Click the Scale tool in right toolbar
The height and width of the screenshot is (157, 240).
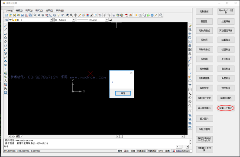[190, 42]
